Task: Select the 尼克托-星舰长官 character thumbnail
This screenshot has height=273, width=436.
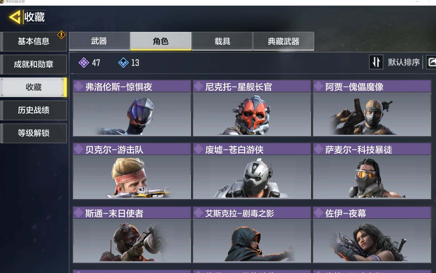Action: pos(252,114)
